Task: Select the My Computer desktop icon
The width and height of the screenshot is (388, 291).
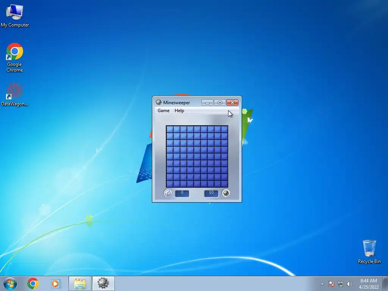Action: pos(15,16)
